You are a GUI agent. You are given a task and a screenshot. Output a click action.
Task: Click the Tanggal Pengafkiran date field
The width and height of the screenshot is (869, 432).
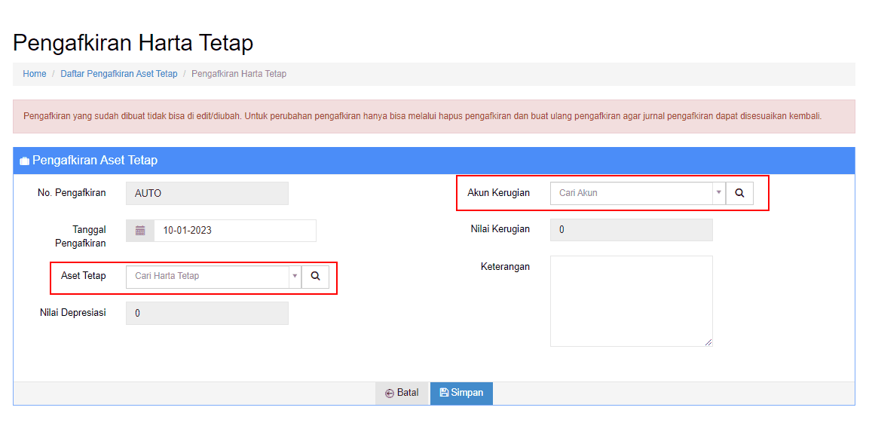coord(235,231)
